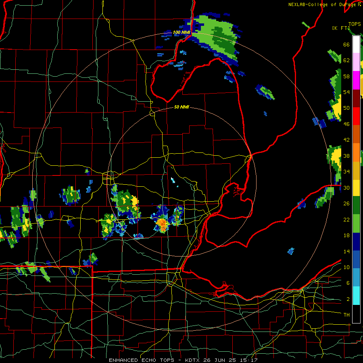Click the legend value "26"
This screenshot has width=363, height=363.
[x=346, y=204]
